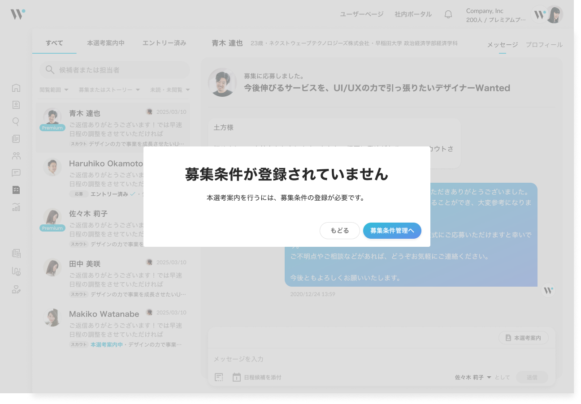
Task: Select the chat bubble icon in the sidebar
Action: (x=16, y=173)
